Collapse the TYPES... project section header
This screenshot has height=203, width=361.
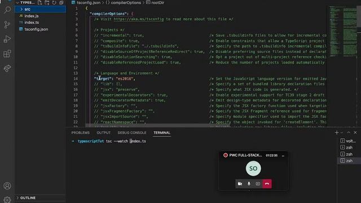(x=26, y=3)
